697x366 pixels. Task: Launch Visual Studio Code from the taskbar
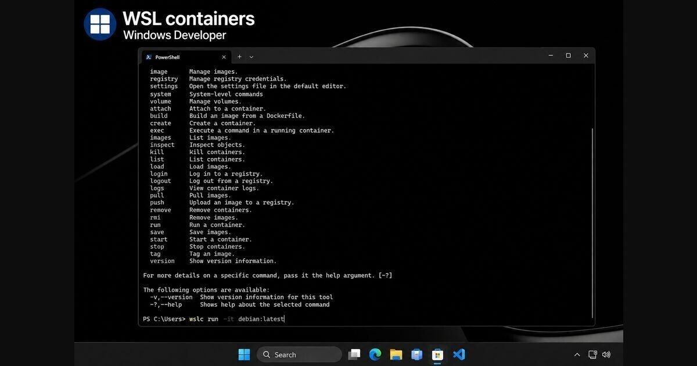click(459, 354)
